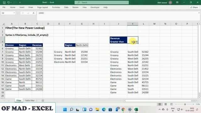Viewport: 201px width, 113px height.
Task: Select column K header
Action: (x=133, y=24)
